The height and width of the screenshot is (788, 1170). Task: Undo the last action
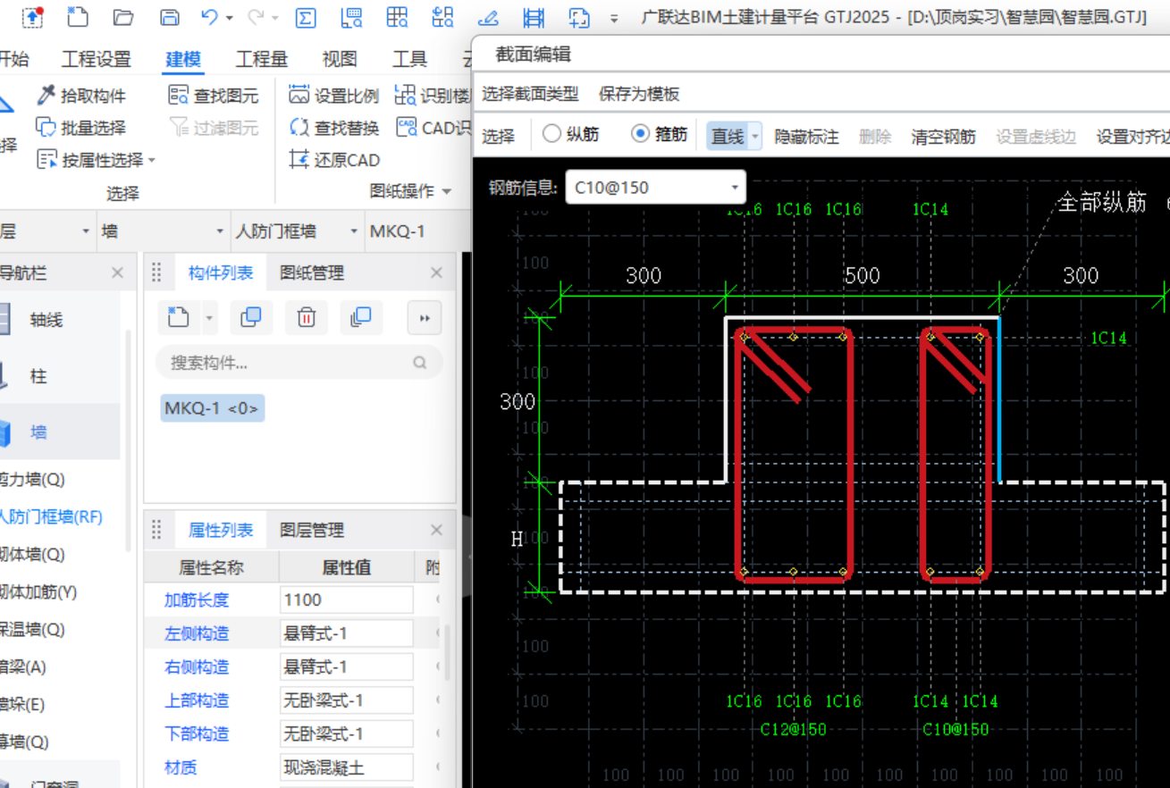pos(209,17)
